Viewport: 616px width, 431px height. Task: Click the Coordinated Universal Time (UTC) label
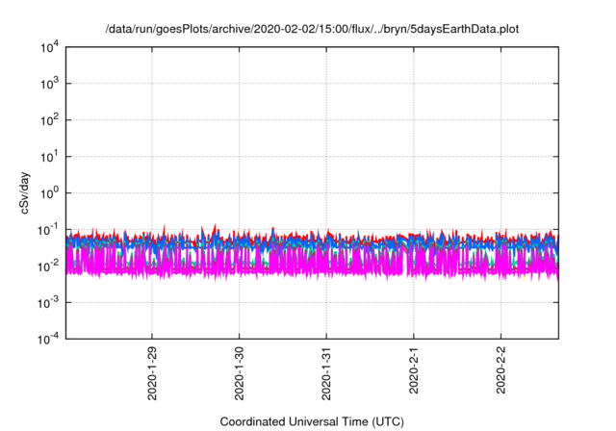point(312,421)
